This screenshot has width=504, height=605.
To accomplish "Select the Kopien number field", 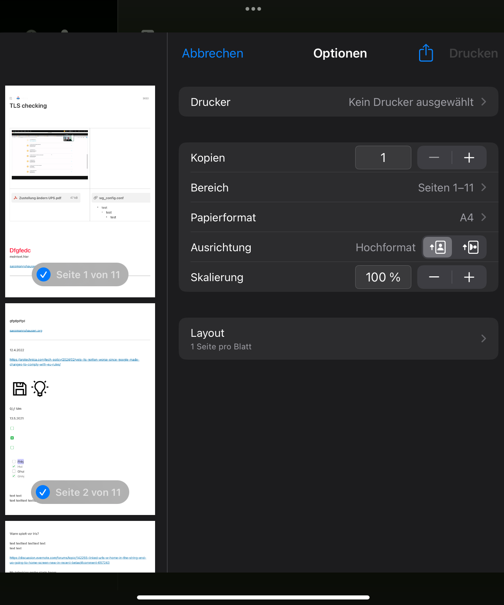I will [x=383, y=158].
